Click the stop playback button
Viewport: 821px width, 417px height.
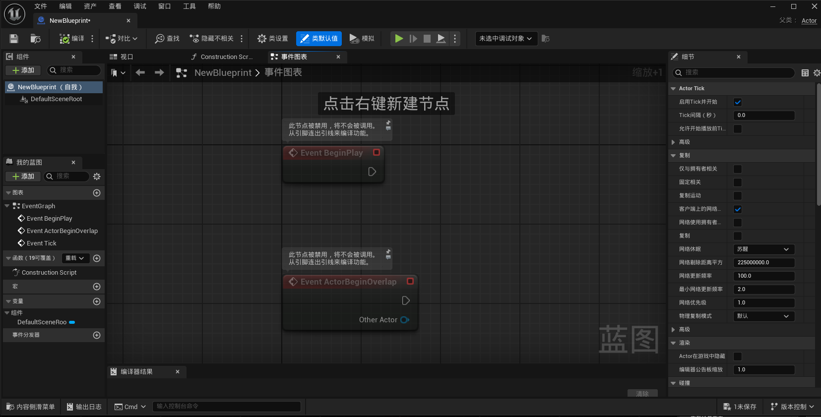point(427,39)
